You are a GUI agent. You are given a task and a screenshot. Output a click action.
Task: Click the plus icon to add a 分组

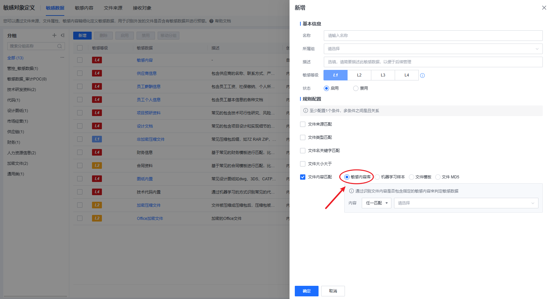click(x=54, y=35)
